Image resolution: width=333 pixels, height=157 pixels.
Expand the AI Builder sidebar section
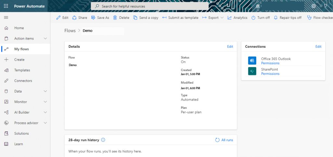[x=45, y=112]
